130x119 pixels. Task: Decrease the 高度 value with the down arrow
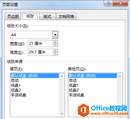(55, 54)
